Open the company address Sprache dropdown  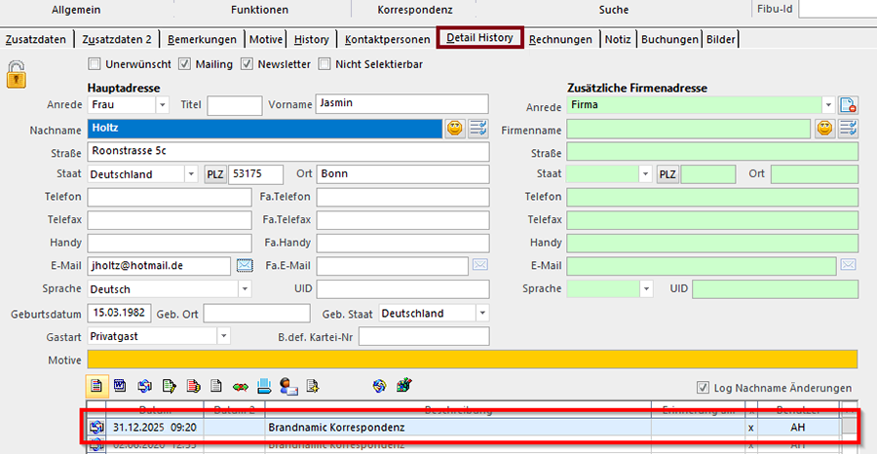pyautogui.click(x=647, y=289)
